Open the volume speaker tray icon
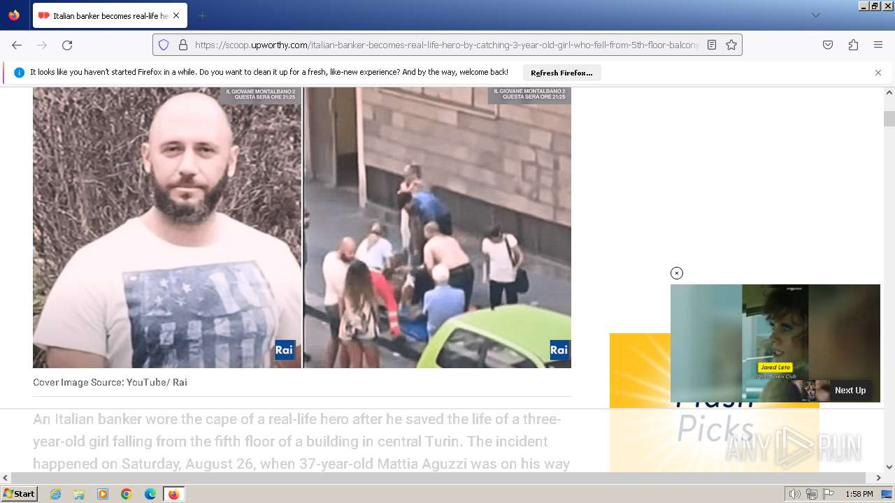The height and width of the screenshot is (503, 895). pos(795,494)
